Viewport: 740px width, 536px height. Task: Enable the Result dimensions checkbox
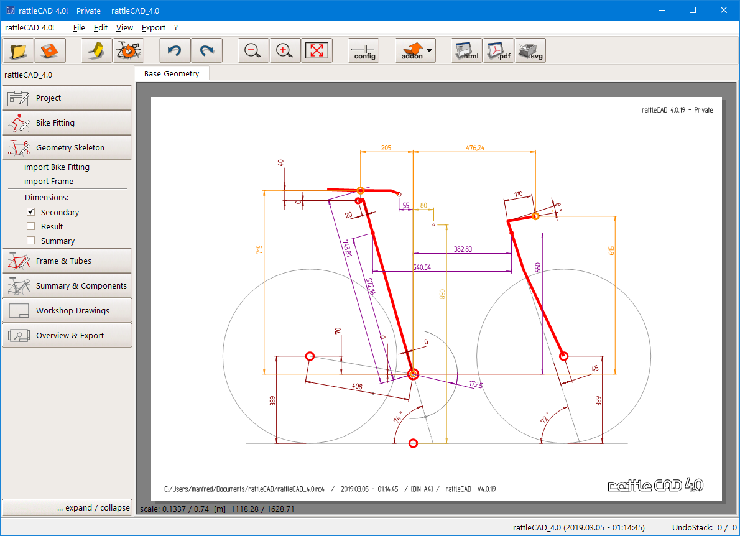31,226
